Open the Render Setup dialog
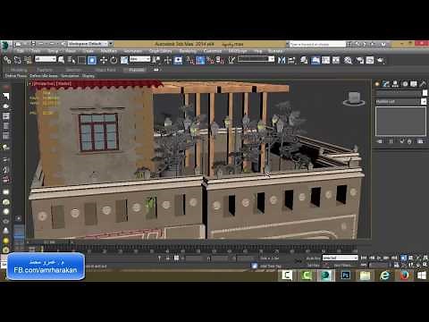This screenshot has height=322, width=429. click(x=360, y=60)
